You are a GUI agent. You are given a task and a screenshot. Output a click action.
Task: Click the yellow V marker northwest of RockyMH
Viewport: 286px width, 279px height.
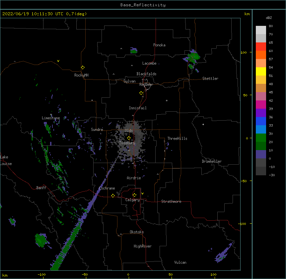pos(58,61)
